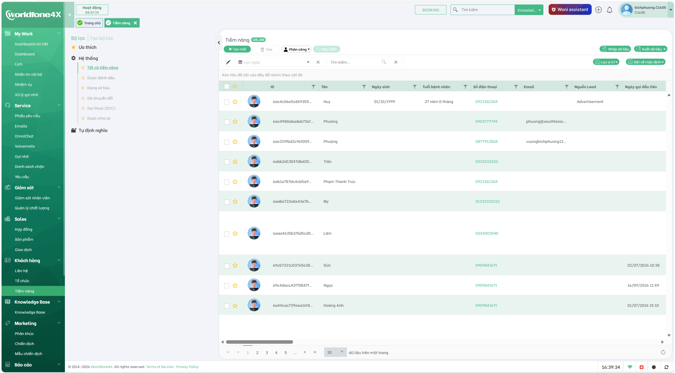Screen dimensions: 675x373
Task: Open the filter icon on ID column
Action: (x=313, y=87)
